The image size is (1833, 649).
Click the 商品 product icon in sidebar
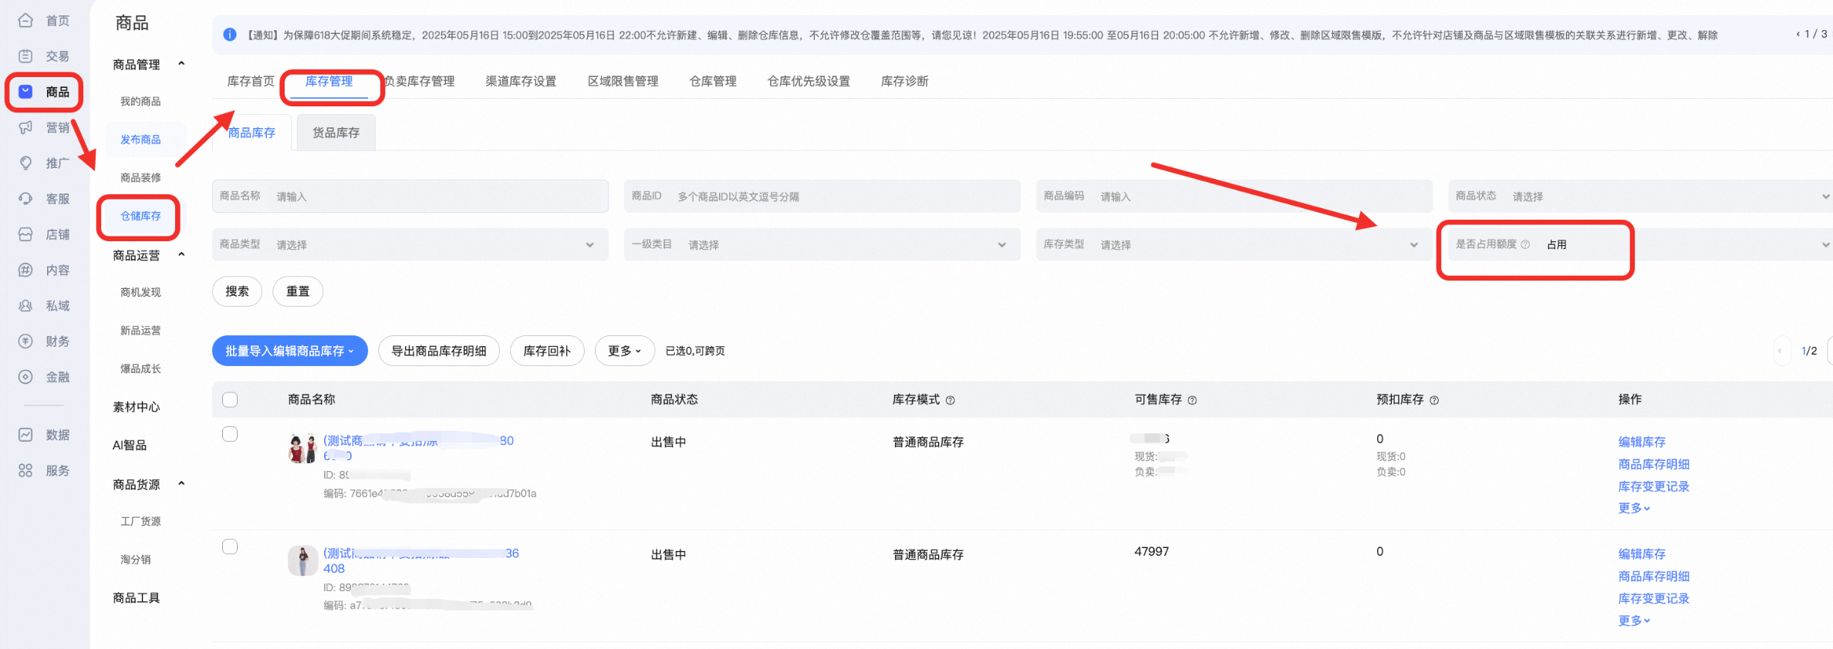point(25,92)
